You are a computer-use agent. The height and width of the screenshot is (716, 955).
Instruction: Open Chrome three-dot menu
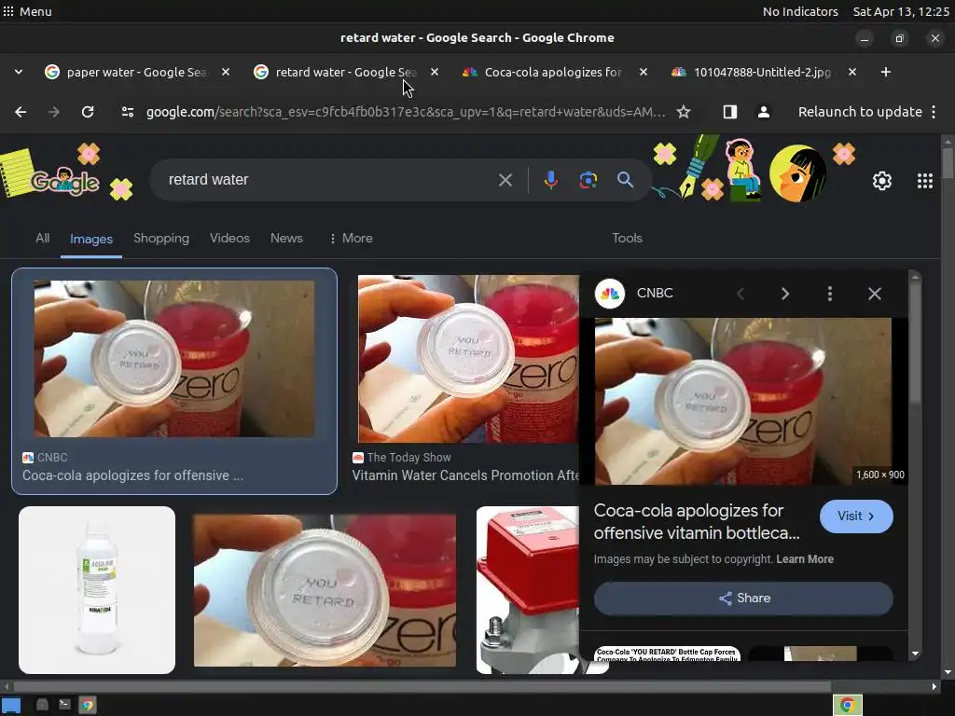click(933, 112)
